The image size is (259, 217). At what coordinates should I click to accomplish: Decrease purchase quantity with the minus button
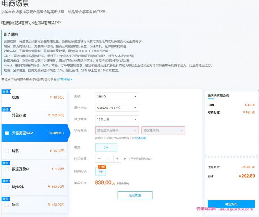pyautogui.click(x=99, y=159)
